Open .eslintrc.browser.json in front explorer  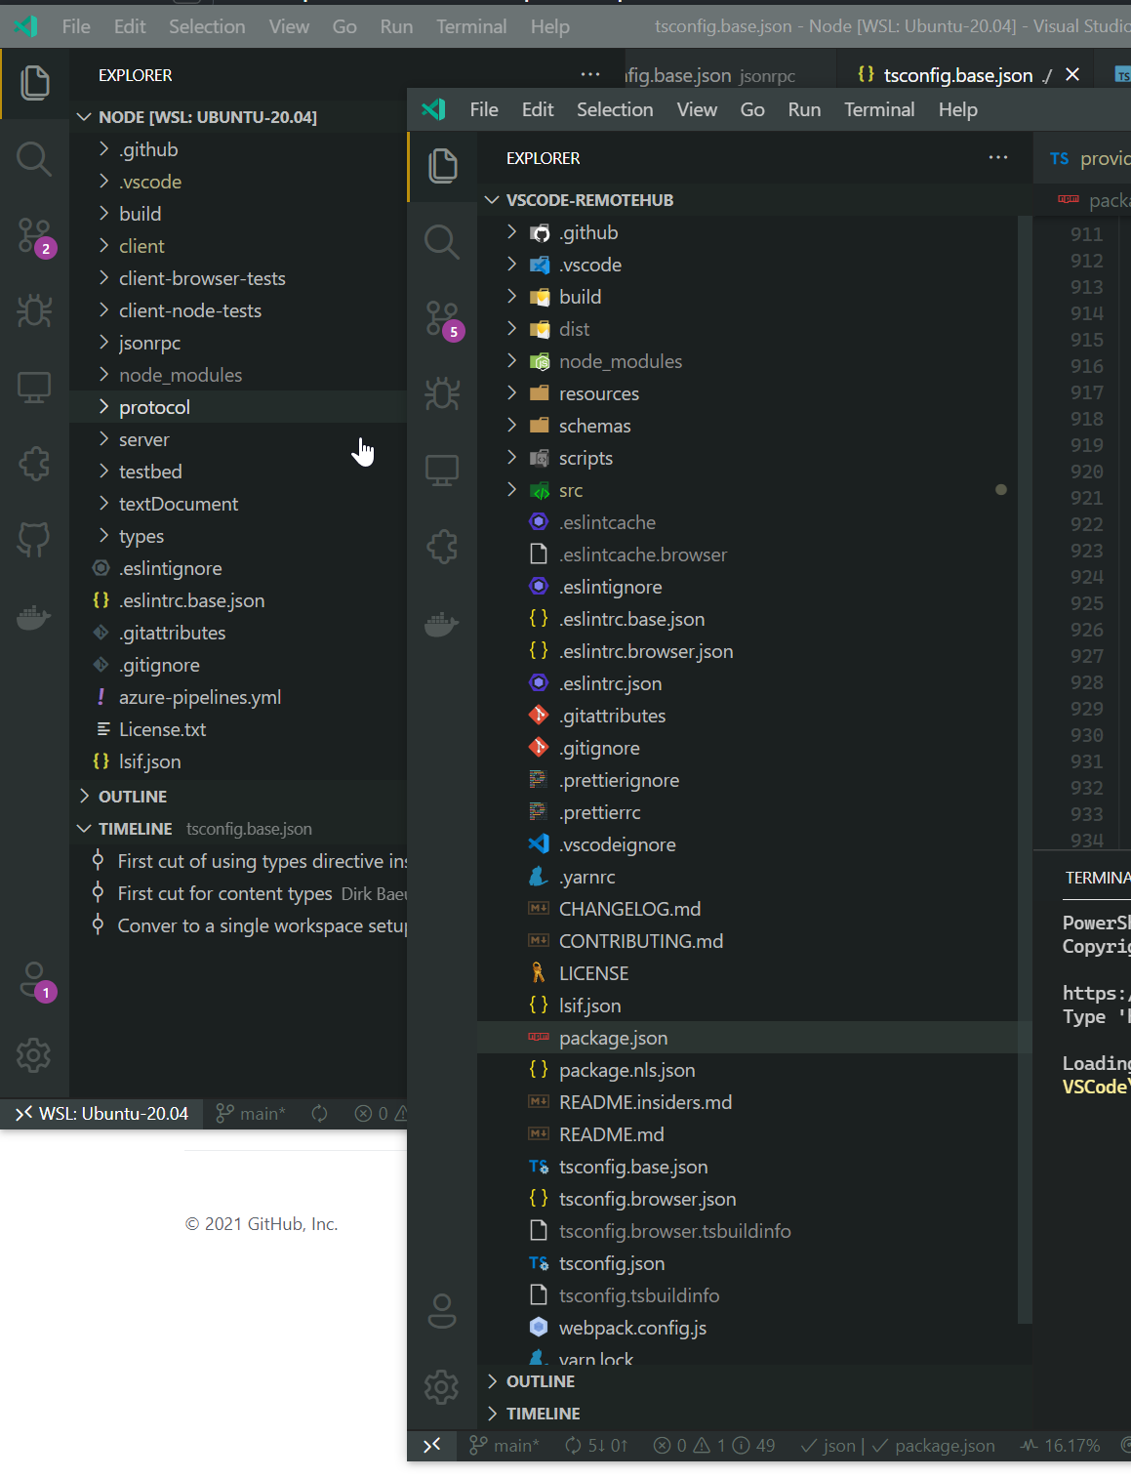[x=753, y=651]
